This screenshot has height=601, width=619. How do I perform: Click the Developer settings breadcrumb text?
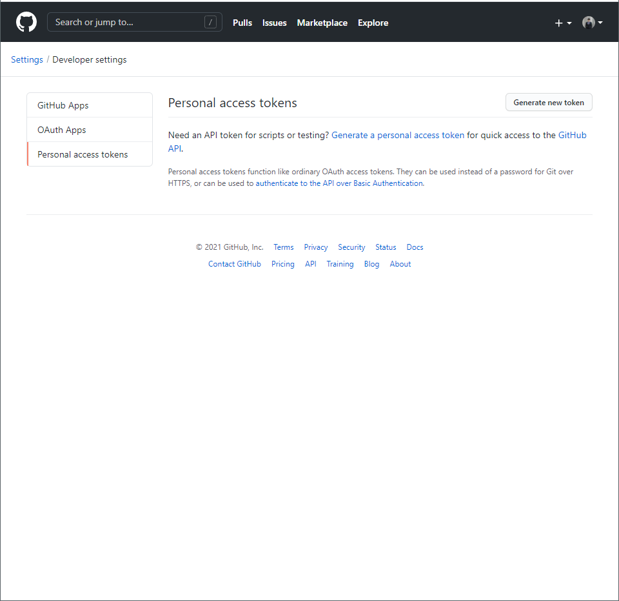pyautogui.click(x=90, y=59)
